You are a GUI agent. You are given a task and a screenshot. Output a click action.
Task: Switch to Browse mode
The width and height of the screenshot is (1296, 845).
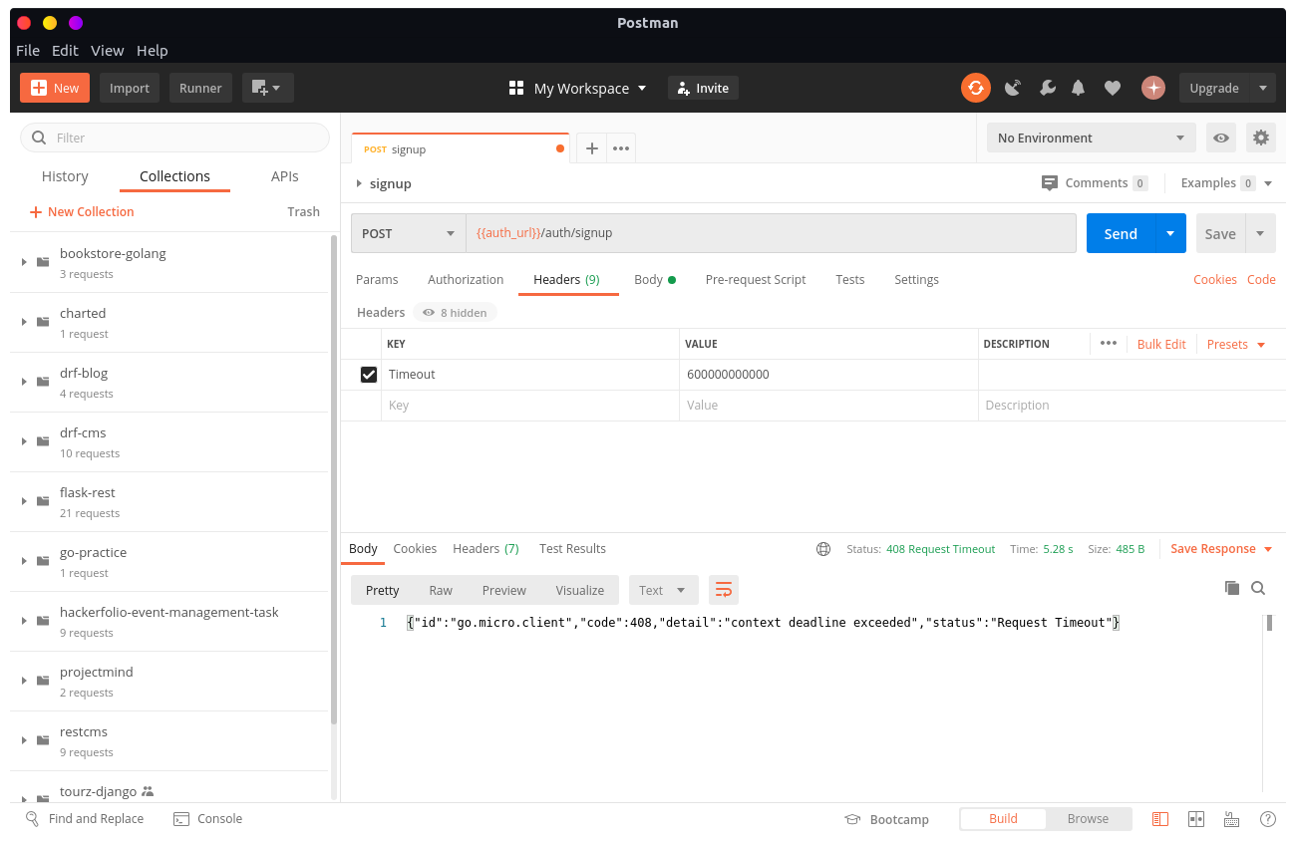pyautogui.click(x=1088, y=819)
